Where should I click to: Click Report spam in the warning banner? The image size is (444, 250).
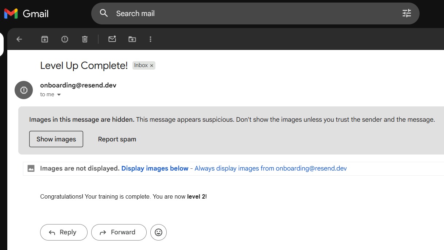(117, 139)
